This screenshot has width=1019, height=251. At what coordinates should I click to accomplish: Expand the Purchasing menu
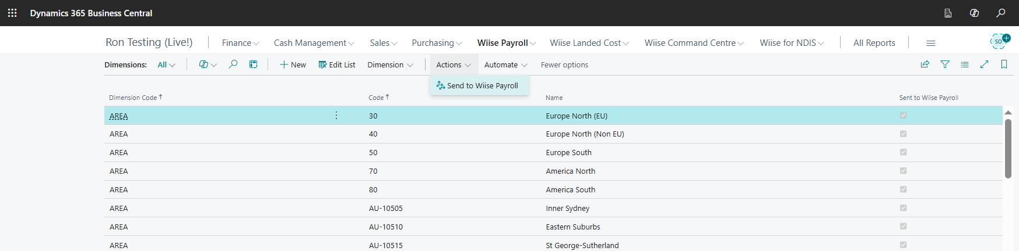(437, 43)
